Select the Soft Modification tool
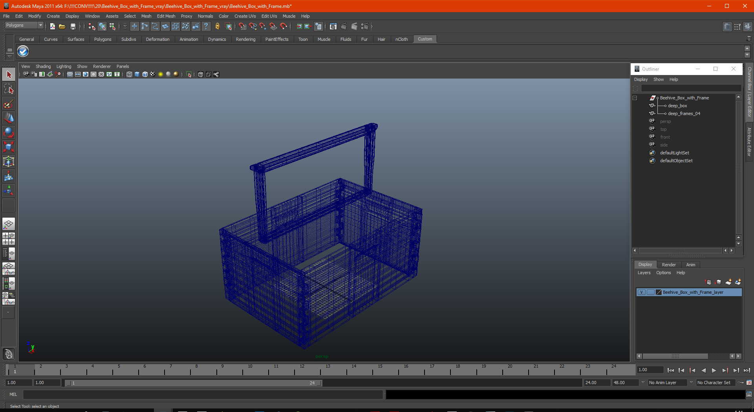Screen dimensions: 754x412 9,176
